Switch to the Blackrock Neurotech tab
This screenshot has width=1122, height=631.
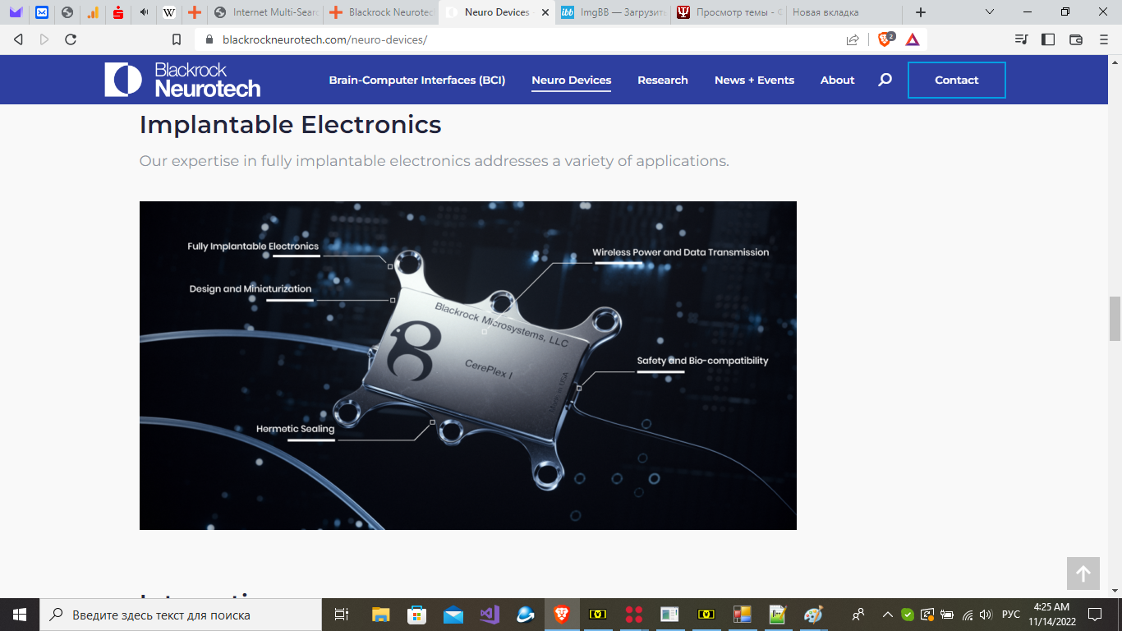click(x=381, y=12)
